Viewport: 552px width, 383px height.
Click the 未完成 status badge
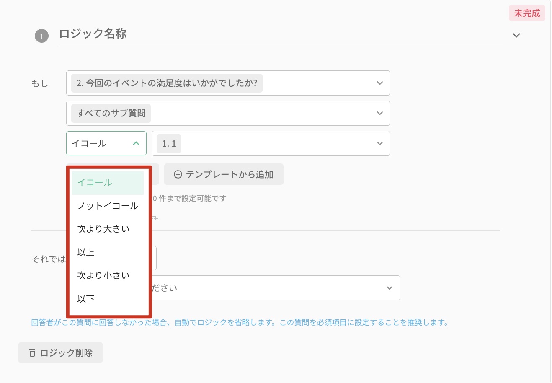coord(527,13)
